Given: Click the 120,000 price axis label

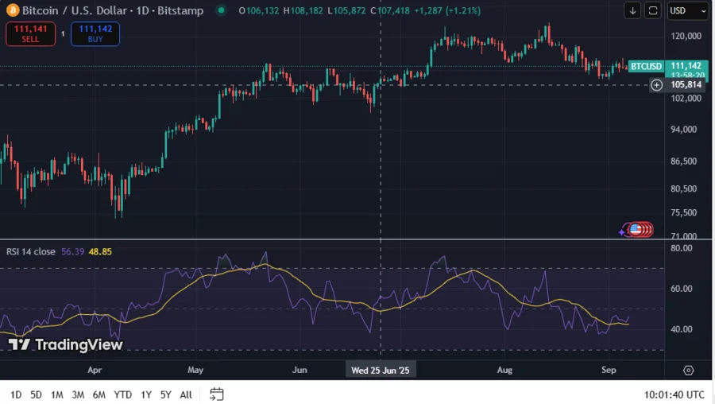Looking at the screenshot, I should click(x=686, y=36).
